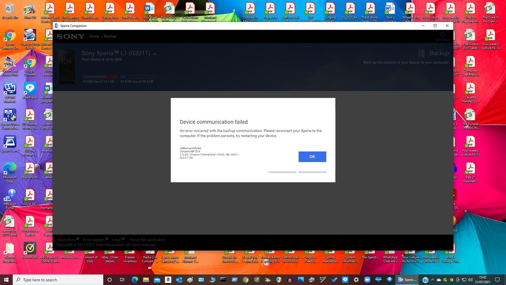Click the volume icon in the system tray

click(471, 280)
